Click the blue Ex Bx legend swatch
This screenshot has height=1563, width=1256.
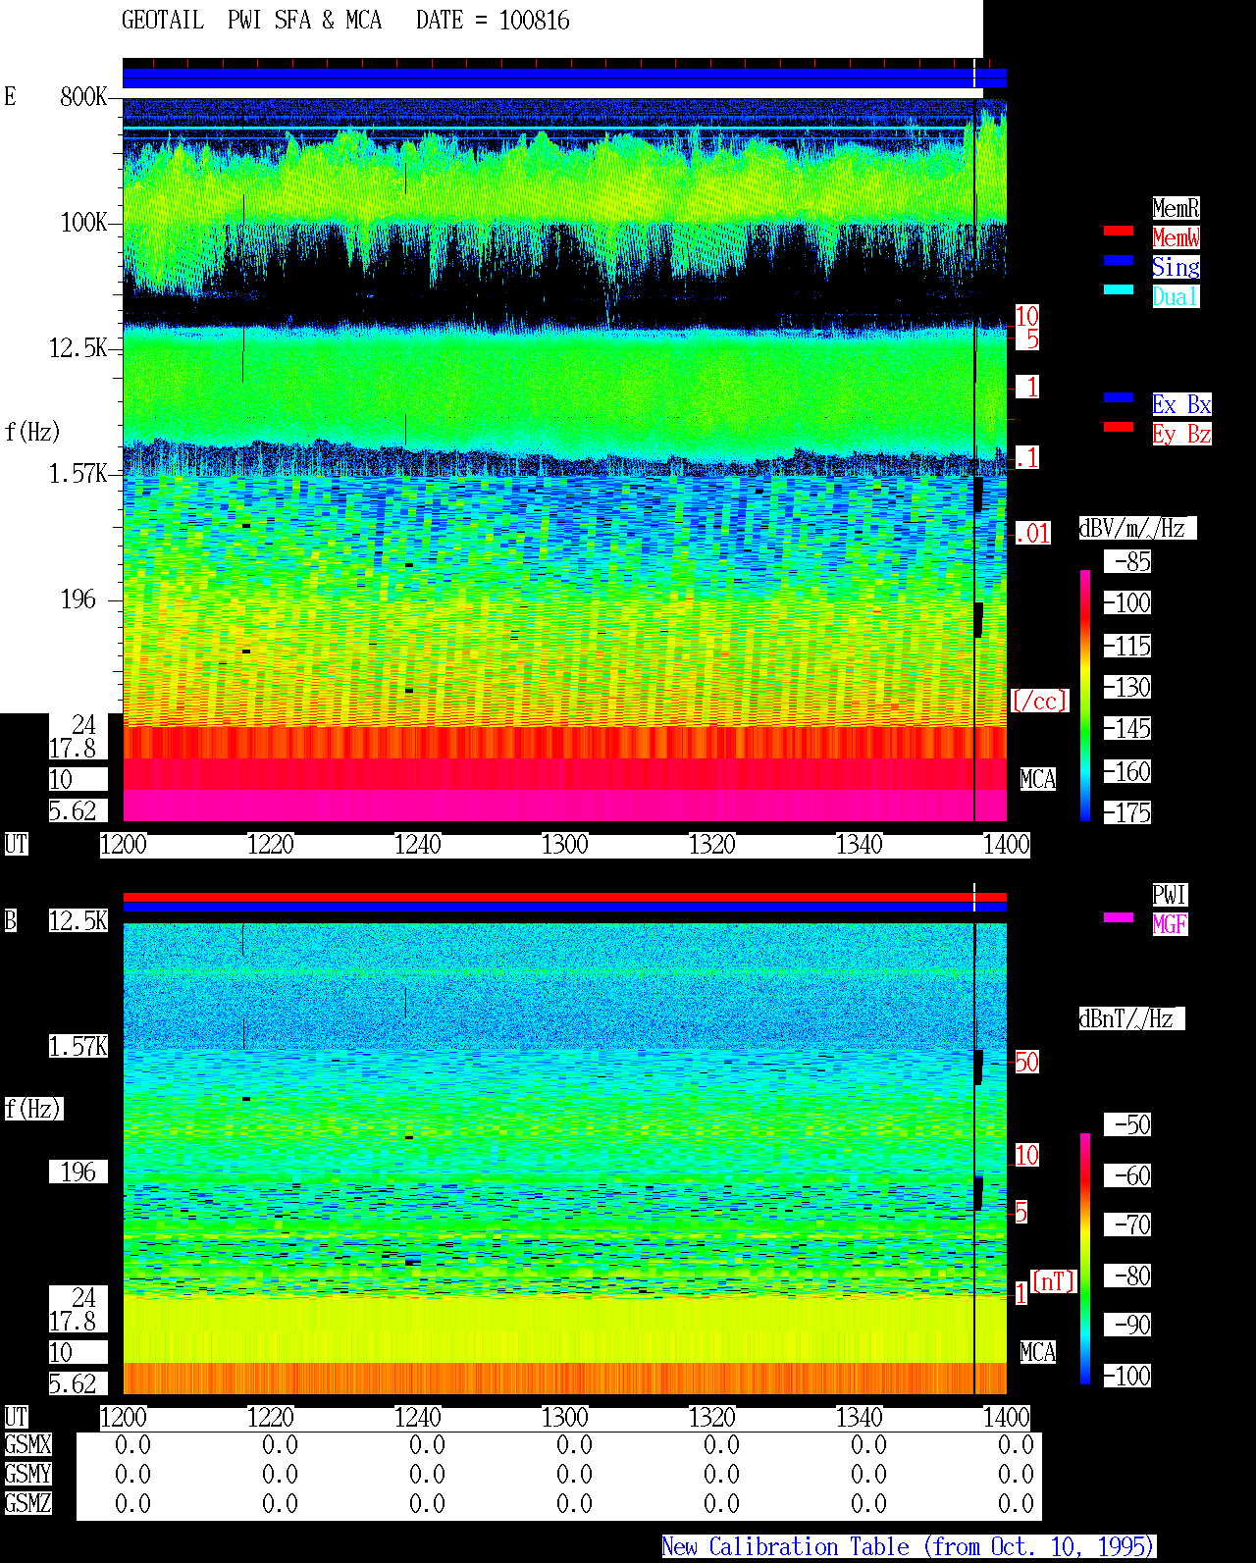pos(1119,397)
